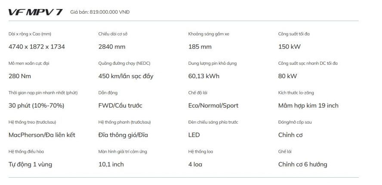Select the LED headlight value
Screen dimensions: 382x185
pyautogui.click(x=194, y=135)
